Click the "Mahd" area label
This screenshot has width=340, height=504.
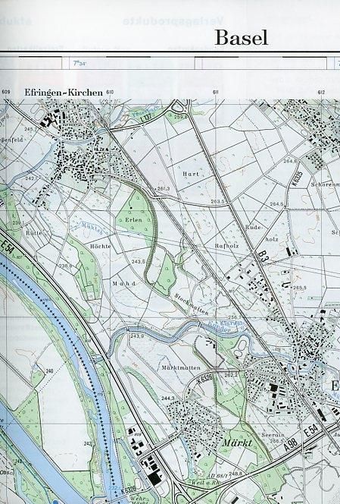pyautogui.click(x=124, y=284)
